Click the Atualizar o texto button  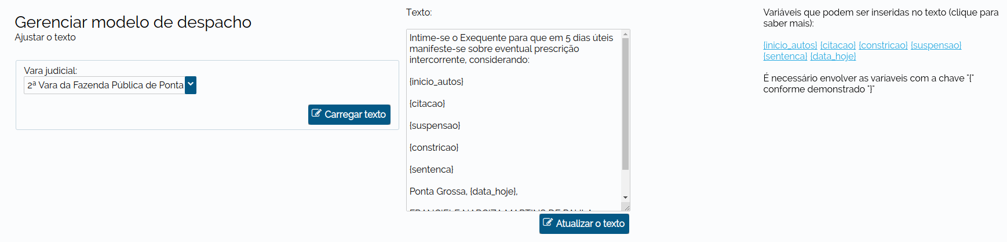pos(584,224)
